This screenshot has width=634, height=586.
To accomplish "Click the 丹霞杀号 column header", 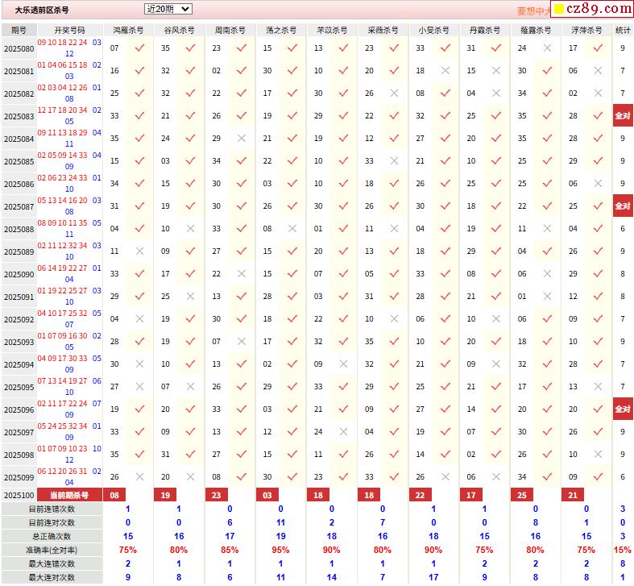I will [485, 30].
